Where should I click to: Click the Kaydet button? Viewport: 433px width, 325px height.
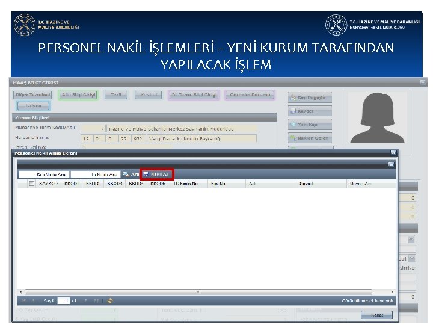[x=310, y=111]
